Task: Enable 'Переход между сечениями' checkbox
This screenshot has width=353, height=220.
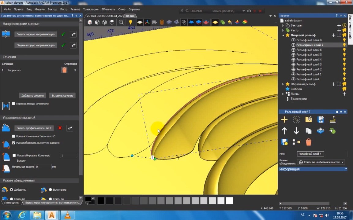Action: tap(13, 104)
